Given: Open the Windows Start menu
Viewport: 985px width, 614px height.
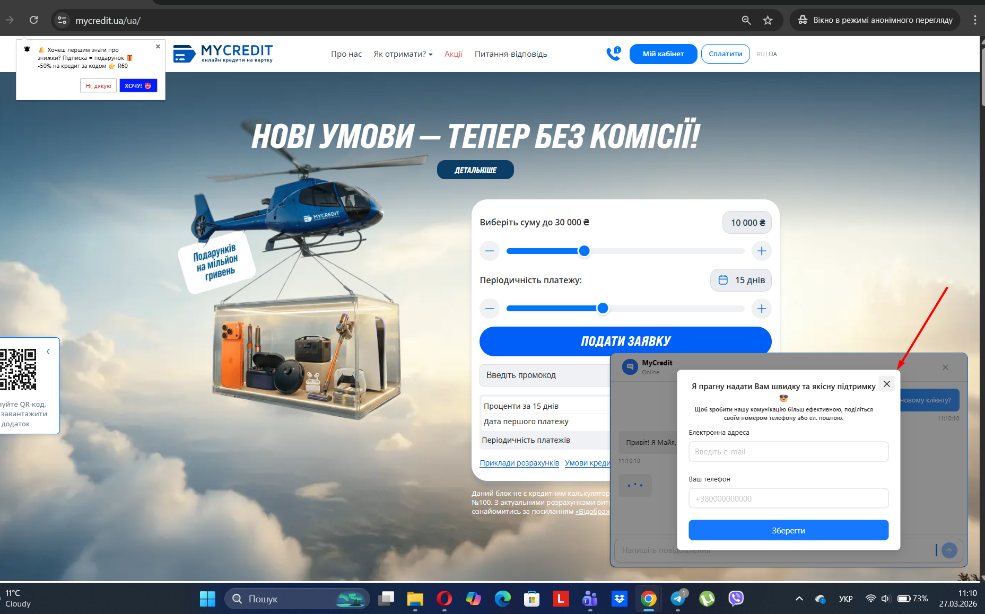Looking at the screenshot, I should (x=207, y=599).
